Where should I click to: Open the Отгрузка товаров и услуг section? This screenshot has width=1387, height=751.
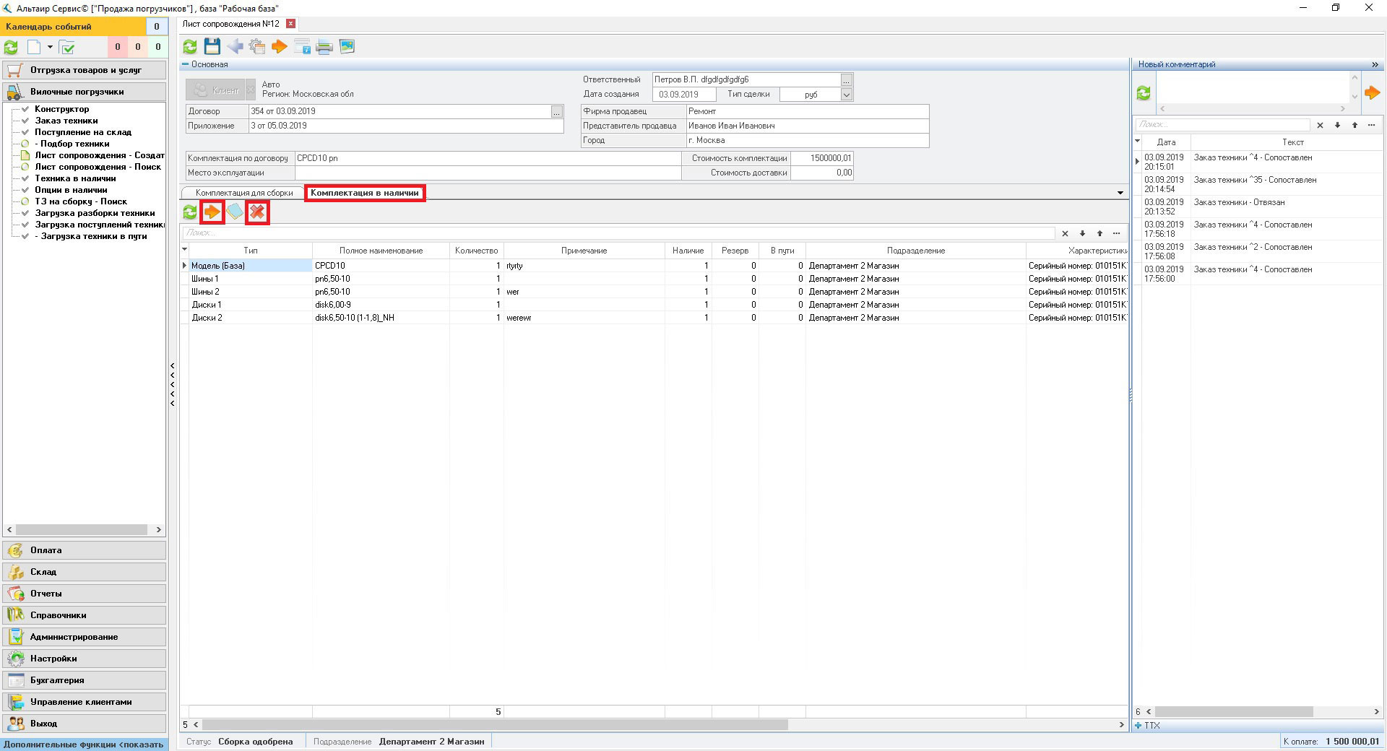[85, 70]
